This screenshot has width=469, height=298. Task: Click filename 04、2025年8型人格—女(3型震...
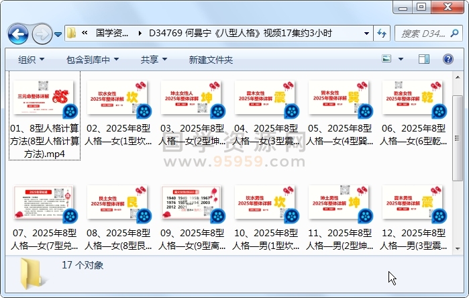(266, 134)
